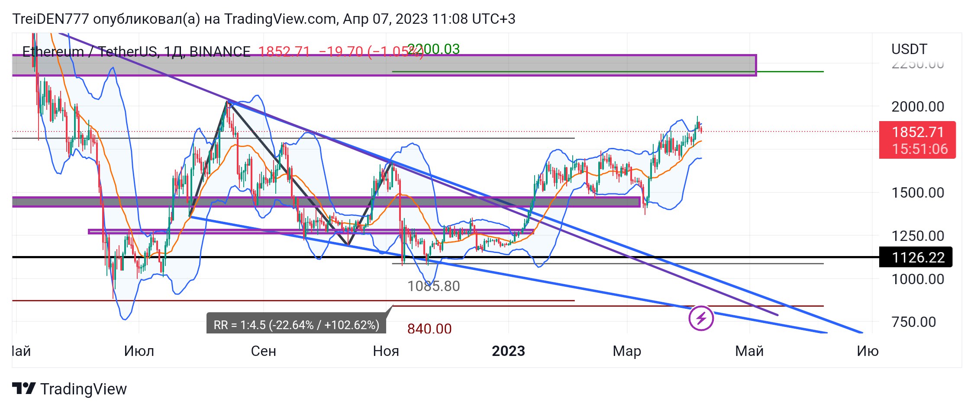This screenshot has height=410, width=974.
Task: Click the Ноя month label on time axis
Action: coord(386,351)
